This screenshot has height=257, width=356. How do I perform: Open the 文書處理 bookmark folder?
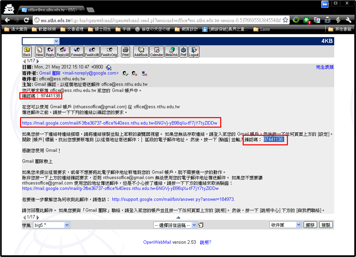point(72,29)
